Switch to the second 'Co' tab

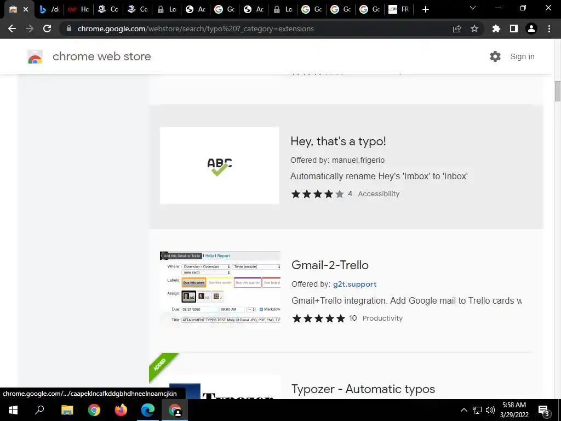(138, 10)
